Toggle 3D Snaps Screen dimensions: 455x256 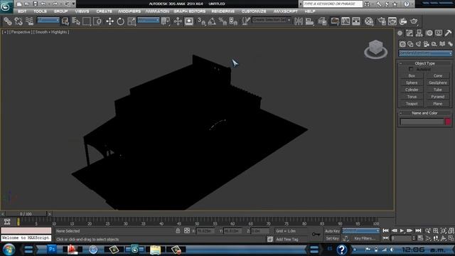201,21
